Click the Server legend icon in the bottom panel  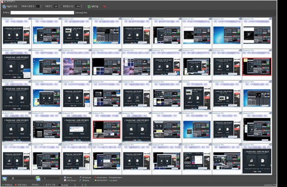pos(65,177)
